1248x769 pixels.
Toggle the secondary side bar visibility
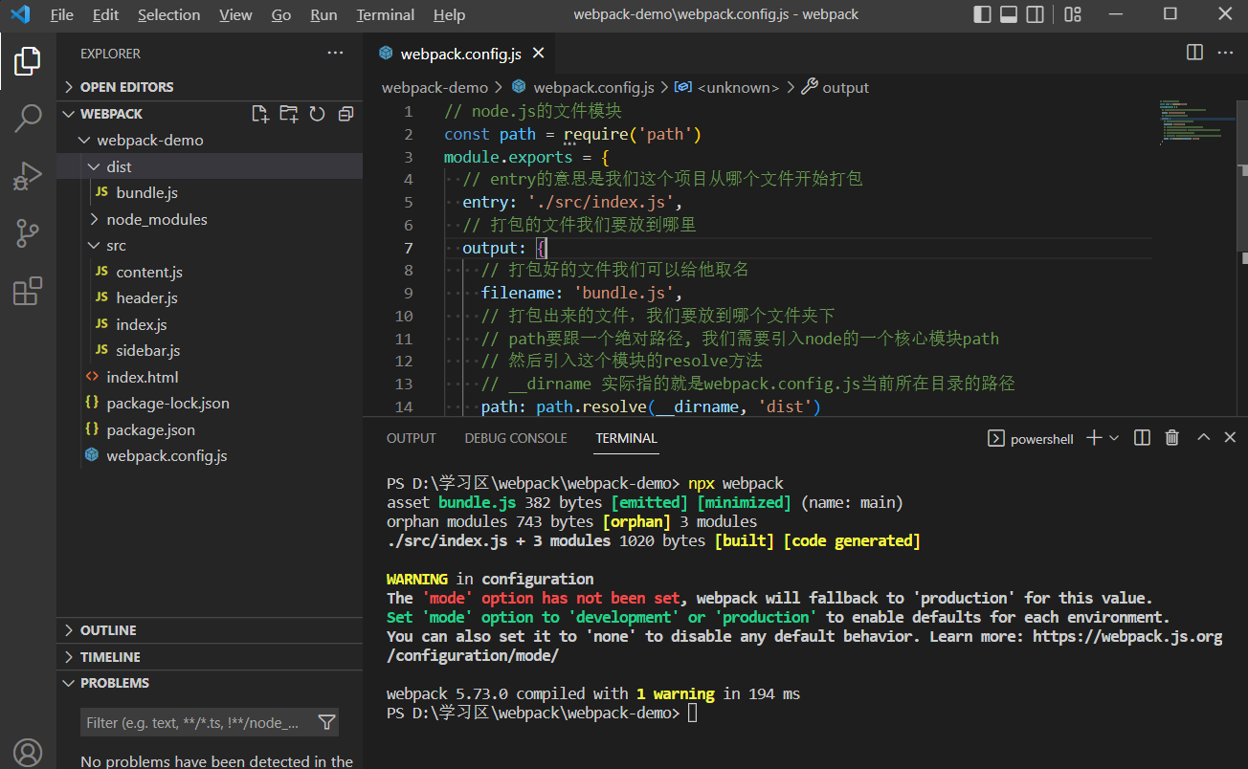(1035, 14)
